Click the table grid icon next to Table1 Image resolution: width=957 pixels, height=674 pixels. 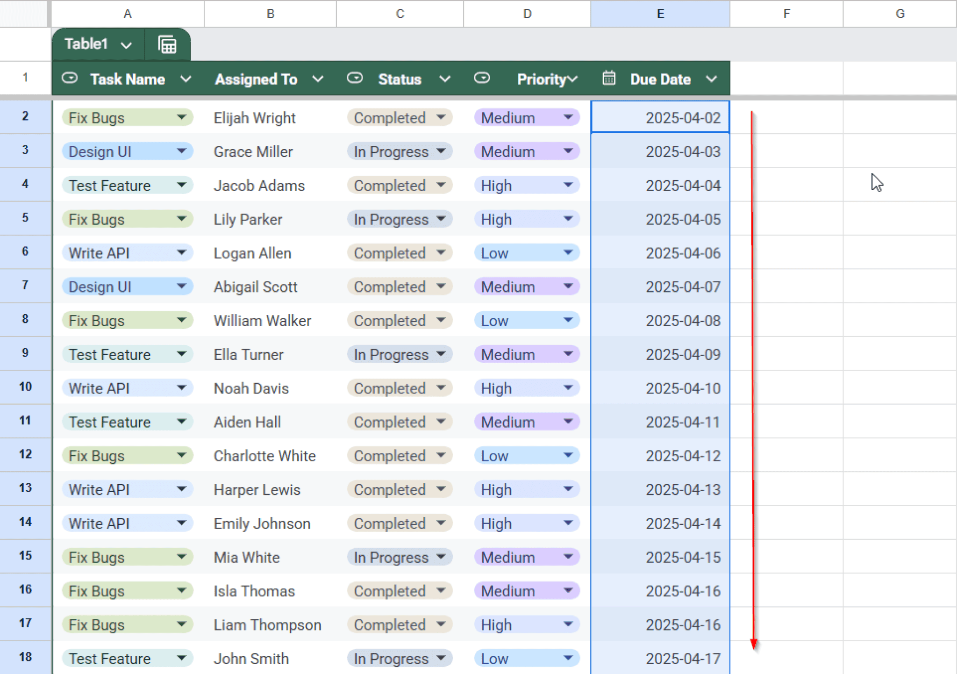[167, 44]
